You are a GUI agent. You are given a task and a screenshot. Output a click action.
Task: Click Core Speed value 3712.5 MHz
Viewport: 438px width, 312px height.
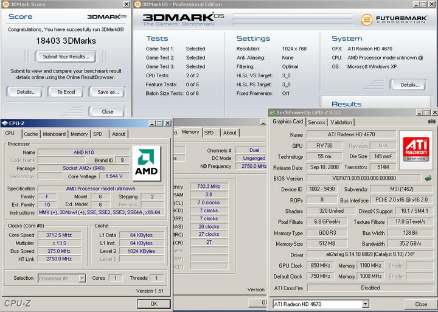pos(59,235)
